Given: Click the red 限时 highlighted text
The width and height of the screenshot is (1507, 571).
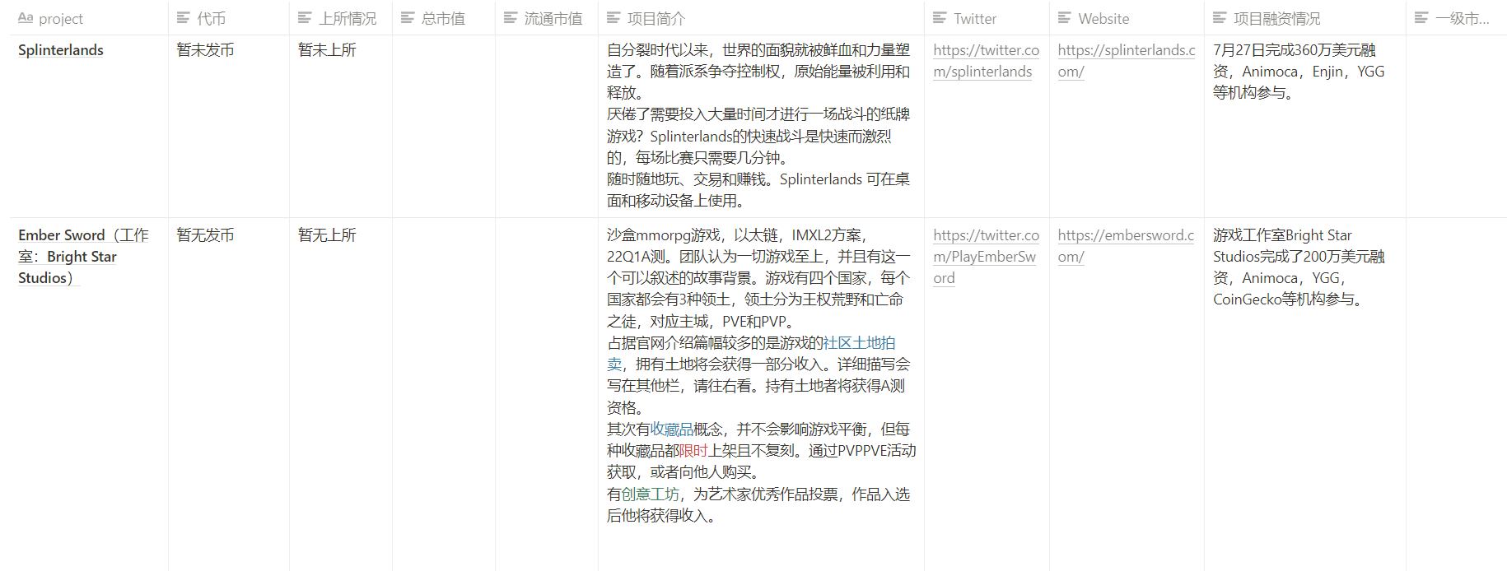Looking at the screenshot, I should tap(693, 451).
